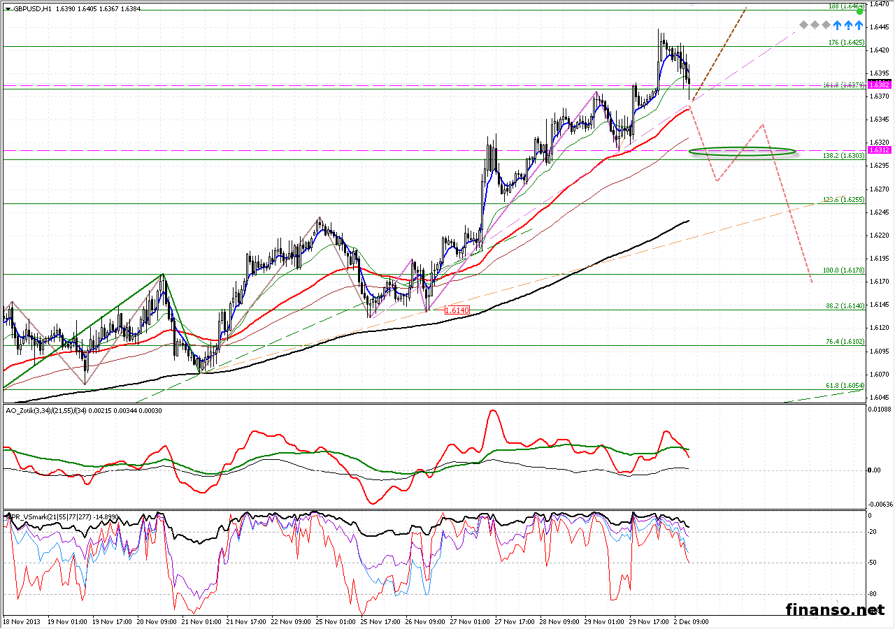Open the dropdown triangle beside GBPUSD,H1
The width and height of the screenshot is (895, 629).
click(8, 10)
